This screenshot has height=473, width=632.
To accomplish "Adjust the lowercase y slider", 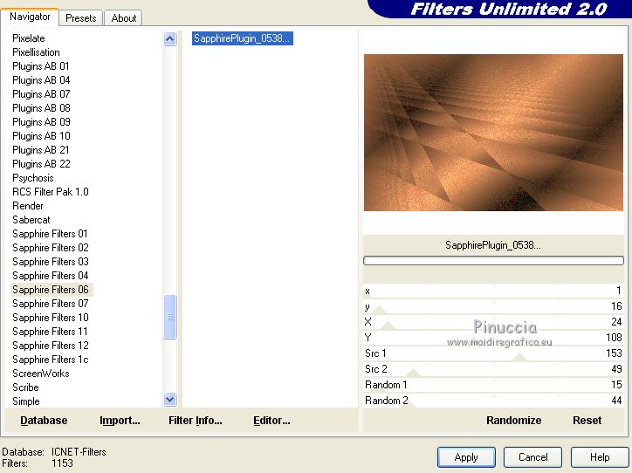I will (493, 306).
